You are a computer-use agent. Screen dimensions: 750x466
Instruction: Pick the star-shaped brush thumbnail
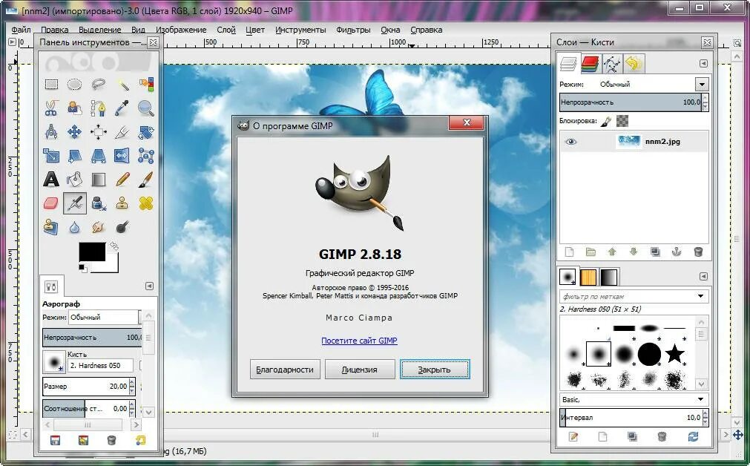pos(674,354)
